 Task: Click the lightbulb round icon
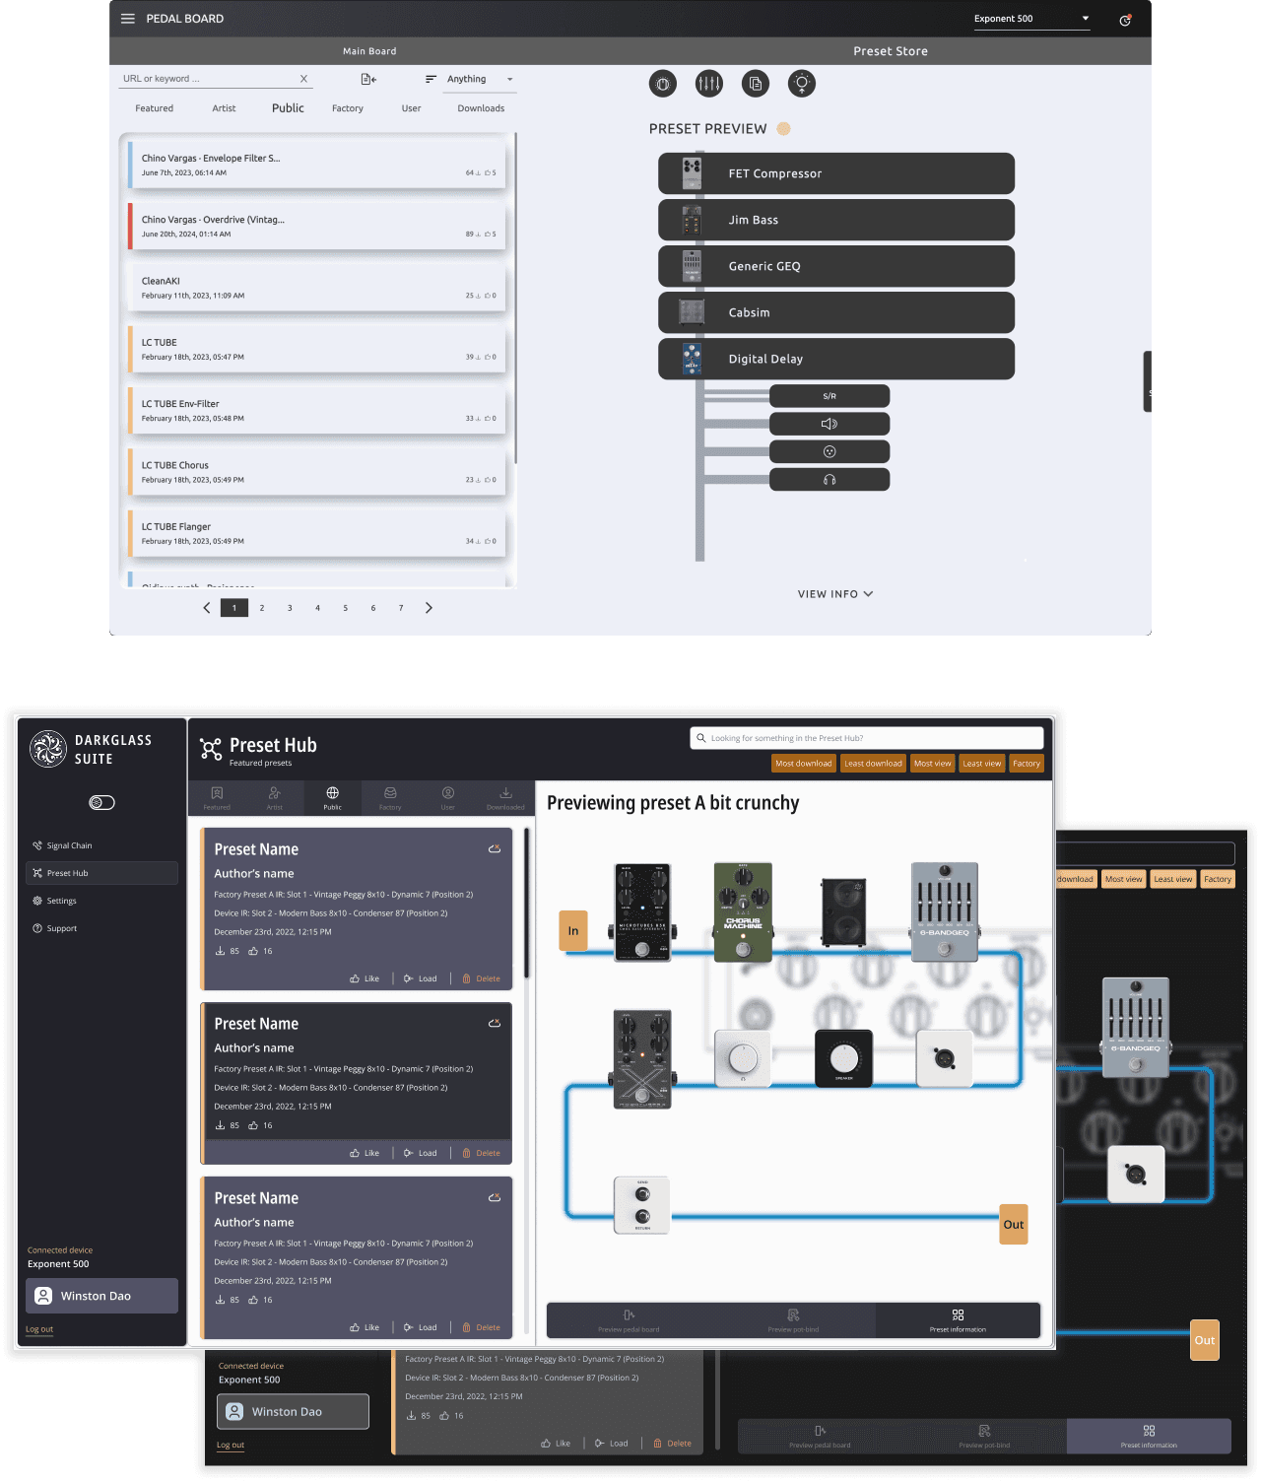tap(802, 84)
